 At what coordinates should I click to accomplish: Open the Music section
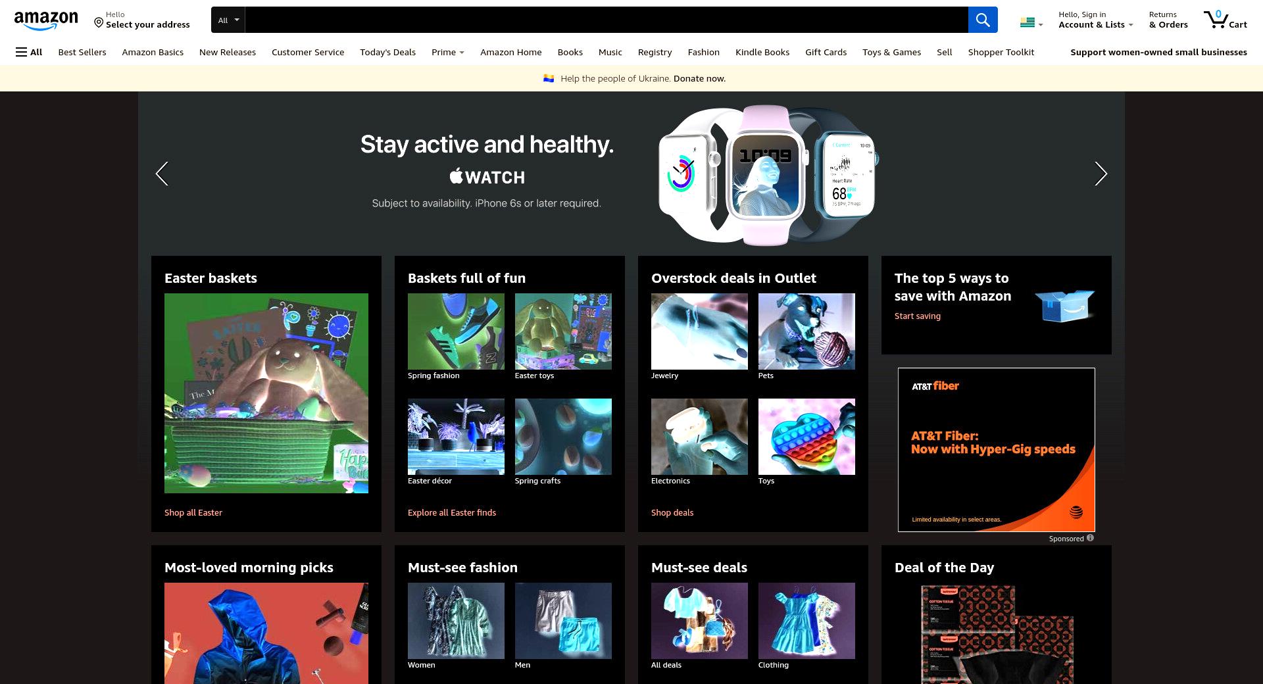pos(610,52)
